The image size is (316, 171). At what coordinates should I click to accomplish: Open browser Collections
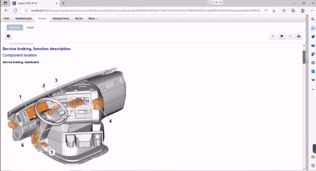point(293,11)
